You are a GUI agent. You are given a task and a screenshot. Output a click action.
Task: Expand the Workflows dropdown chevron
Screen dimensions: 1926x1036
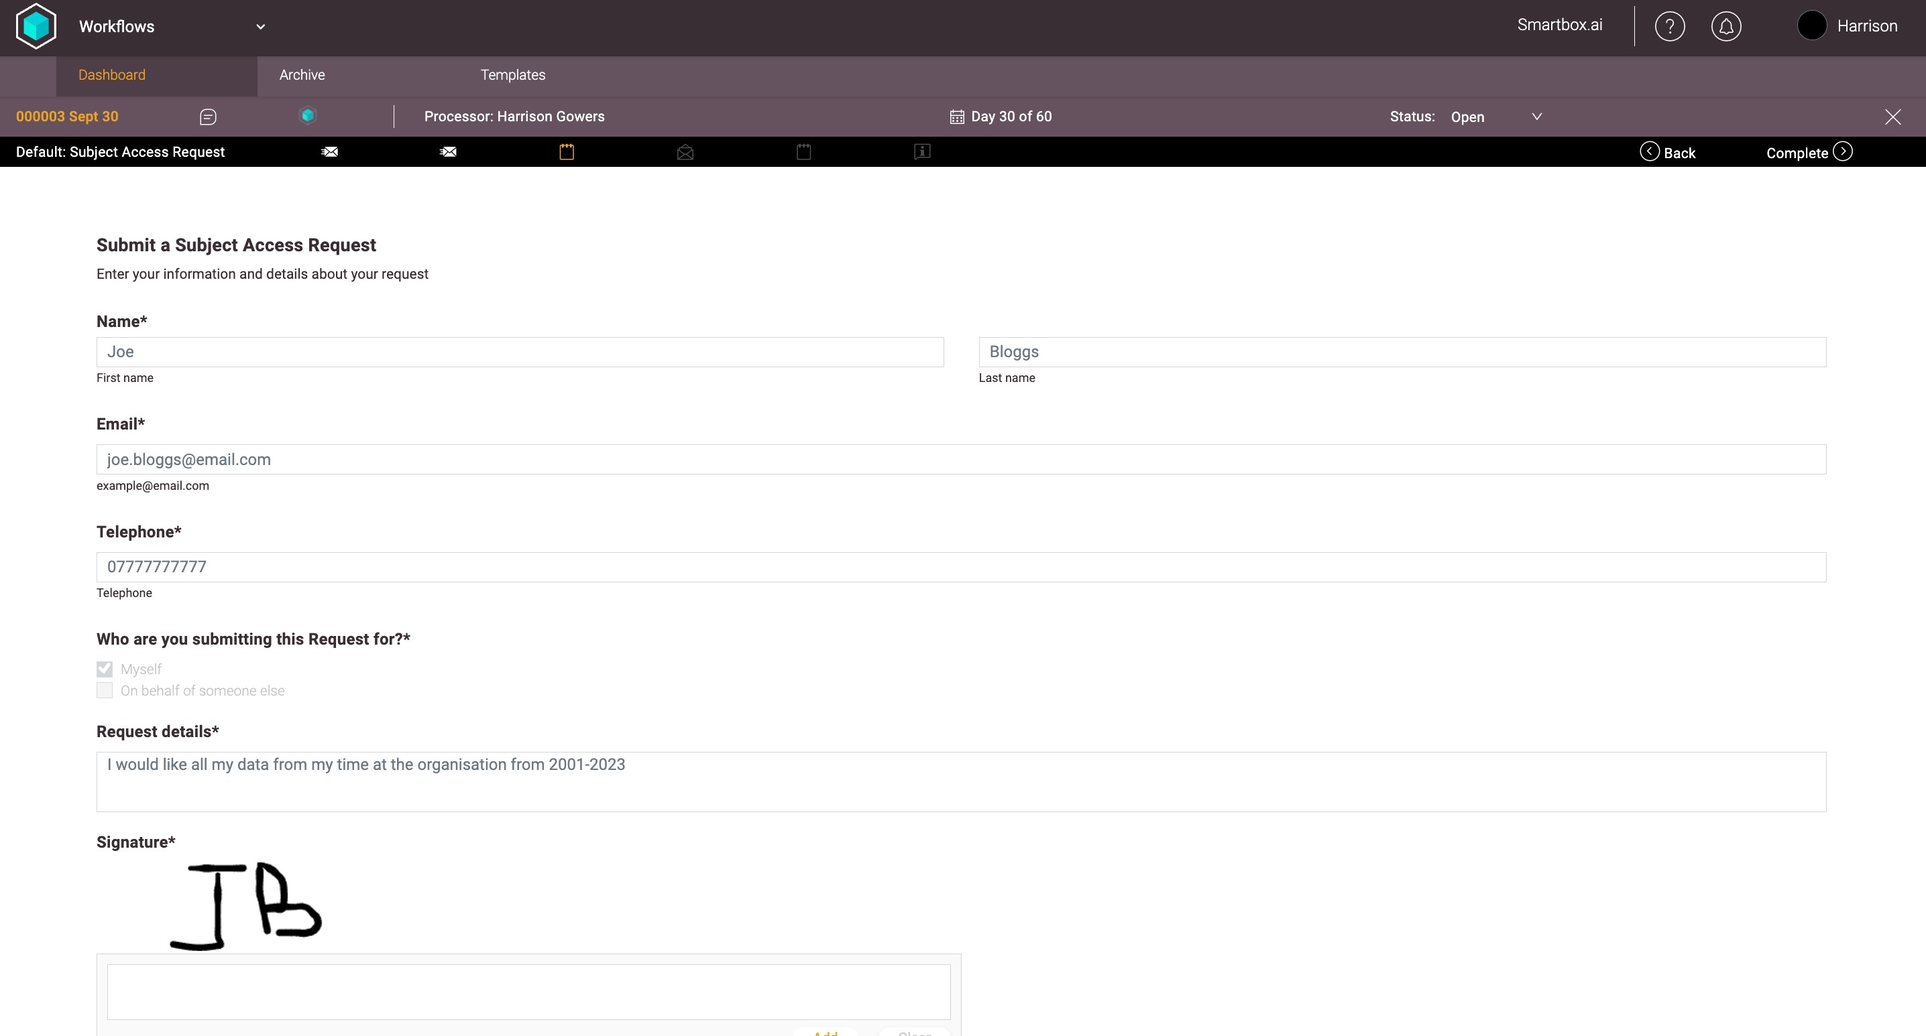(x=260, y=27)
